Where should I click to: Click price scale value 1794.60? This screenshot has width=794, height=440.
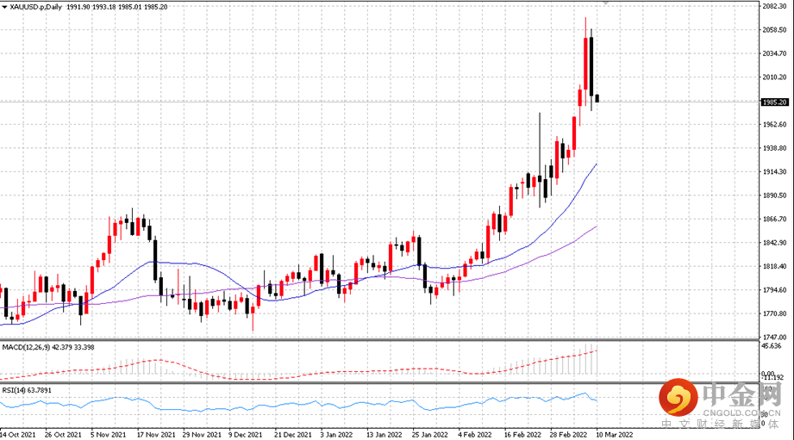point(774,290)
